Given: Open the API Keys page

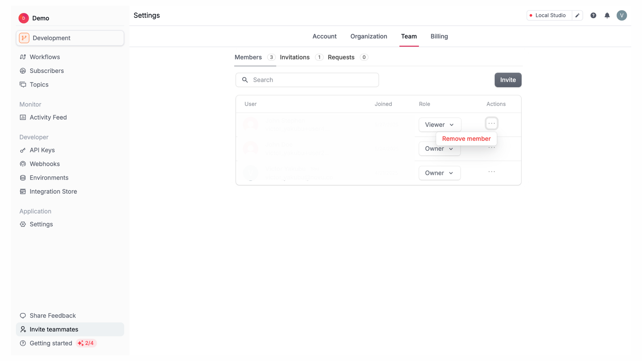Looking at the screenshot, I should point(42,150).
